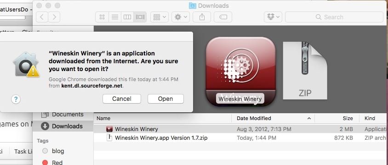The image size is (388, 165).
Task: Click the zip file row document icon
Action: (x=109, y=137)
